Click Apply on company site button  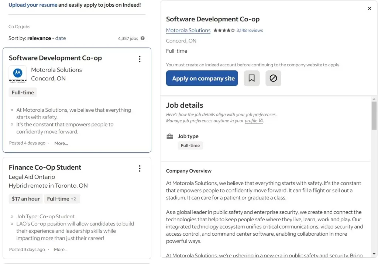point(202,78)
